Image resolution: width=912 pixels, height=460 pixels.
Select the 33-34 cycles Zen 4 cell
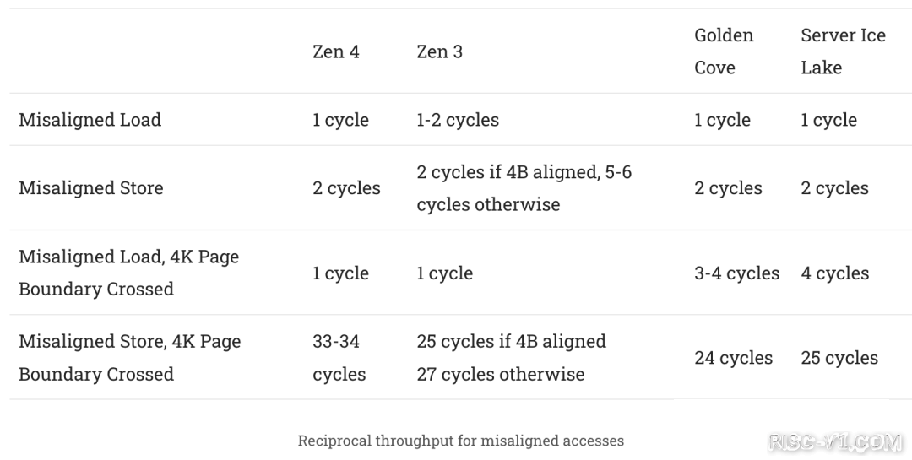pyautogui.click(x=339, y=358)
